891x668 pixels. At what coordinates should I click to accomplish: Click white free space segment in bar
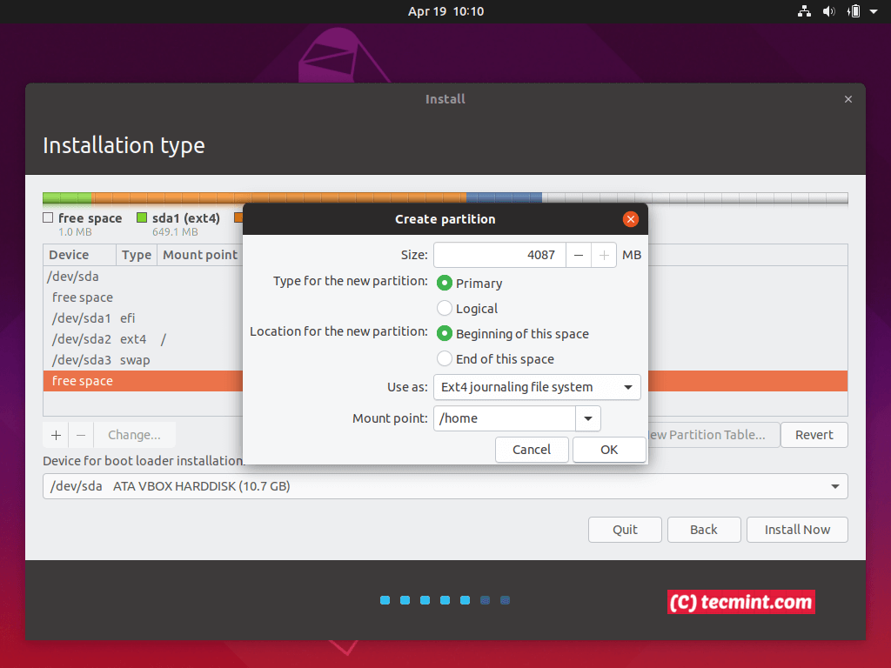(694, 197)
